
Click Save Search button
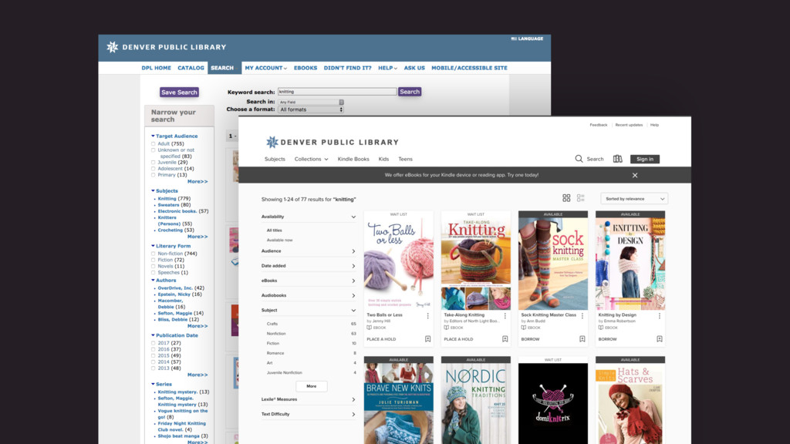pos(179,92)
